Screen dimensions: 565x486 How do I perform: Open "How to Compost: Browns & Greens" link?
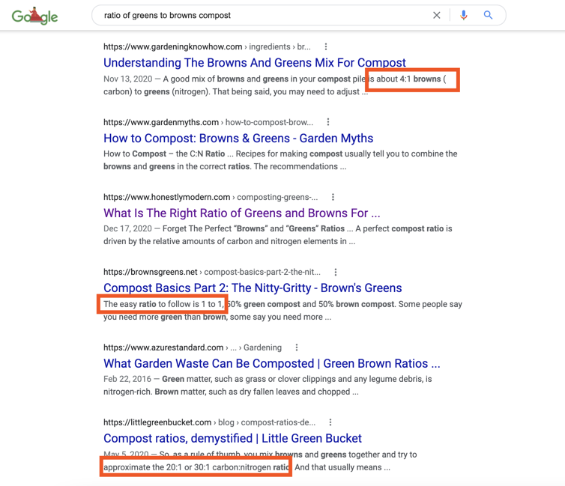[x=238, y=138]
